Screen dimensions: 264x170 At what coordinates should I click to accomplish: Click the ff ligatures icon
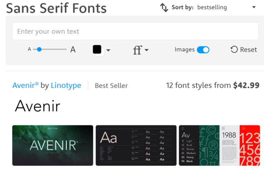137,50
